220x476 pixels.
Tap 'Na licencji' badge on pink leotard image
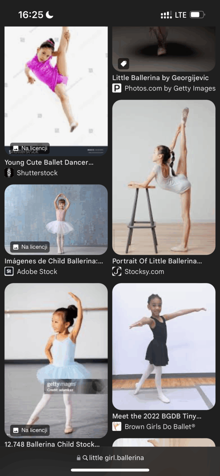click(30, 148)
